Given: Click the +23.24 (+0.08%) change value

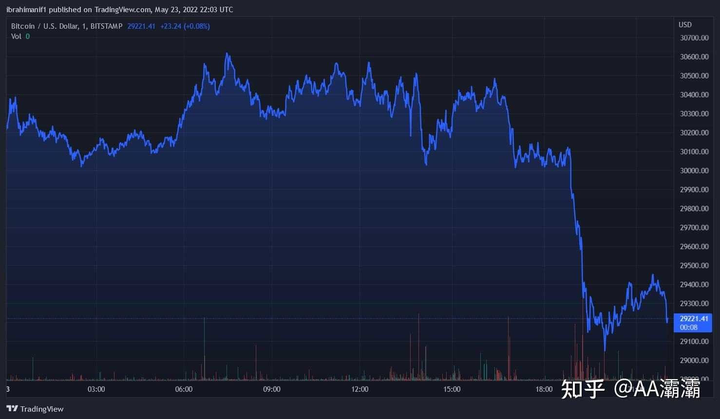Looking at the screenshot, I should [185, 26].
